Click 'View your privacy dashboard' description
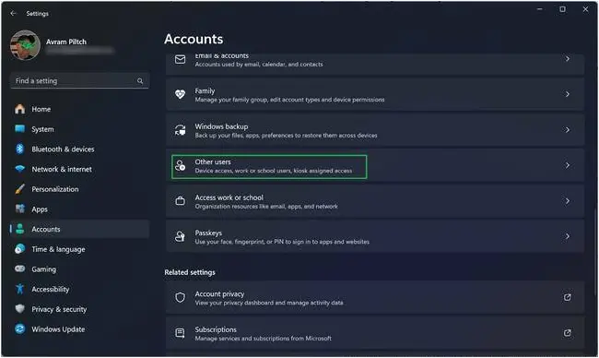This screenshot has height=358, width=599. [269, 303]
